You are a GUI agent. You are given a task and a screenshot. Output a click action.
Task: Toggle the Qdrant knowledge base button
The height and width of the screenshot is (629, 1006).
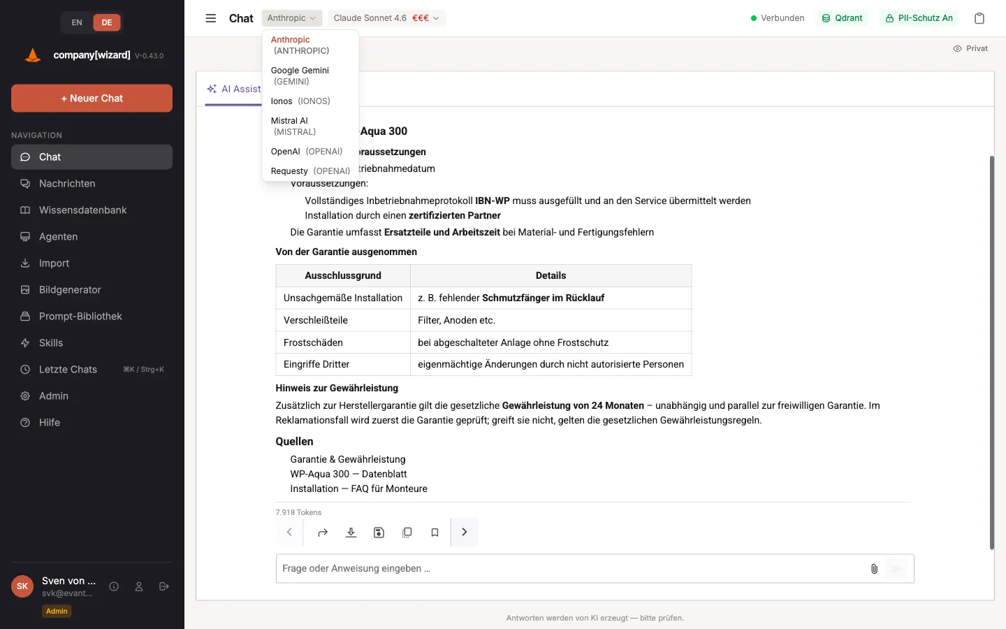[x=842, y=18]
